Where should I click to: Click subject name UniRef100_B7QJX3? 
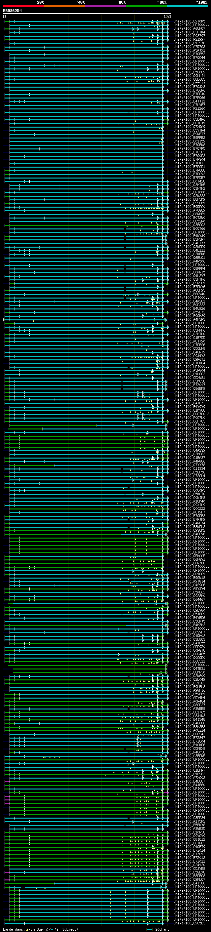189,87
